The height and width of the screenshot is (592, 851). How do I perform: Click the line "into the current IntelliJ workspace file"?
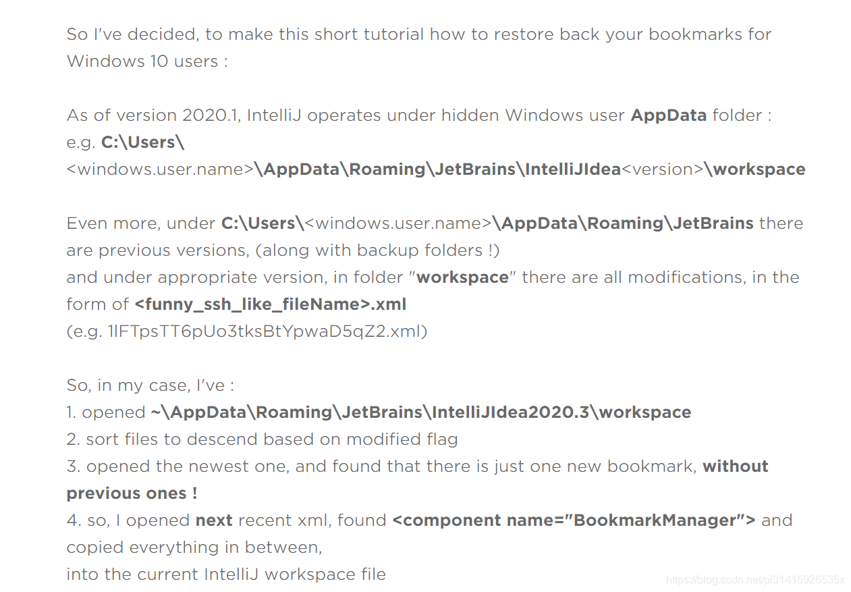click(226, 574)
